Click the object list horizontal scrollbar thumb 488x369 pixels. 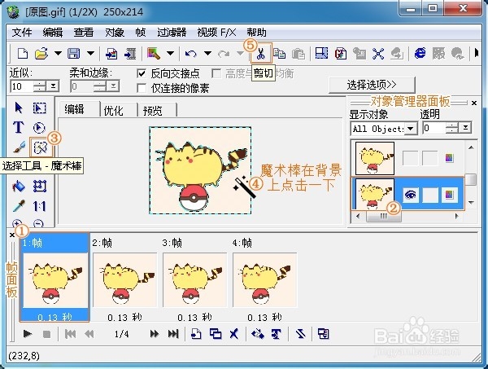384,216
